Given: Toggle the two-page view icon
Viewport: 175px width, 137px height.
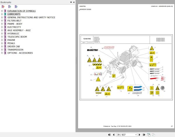Looking at the screenshot, I should [x=149, y=135].
